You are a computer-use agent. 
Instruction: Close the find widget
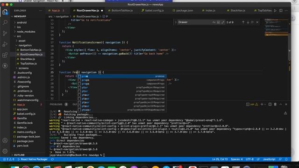click(257, 22)
